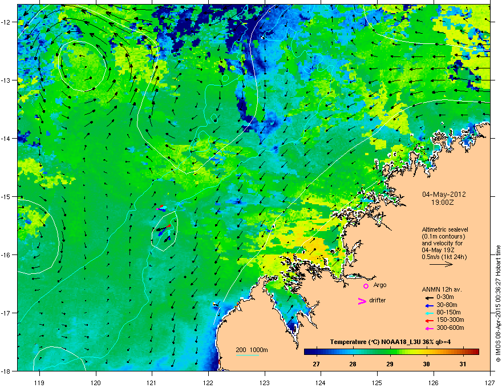Click the ANMN 12h av. heading

(x=442, y=289)
